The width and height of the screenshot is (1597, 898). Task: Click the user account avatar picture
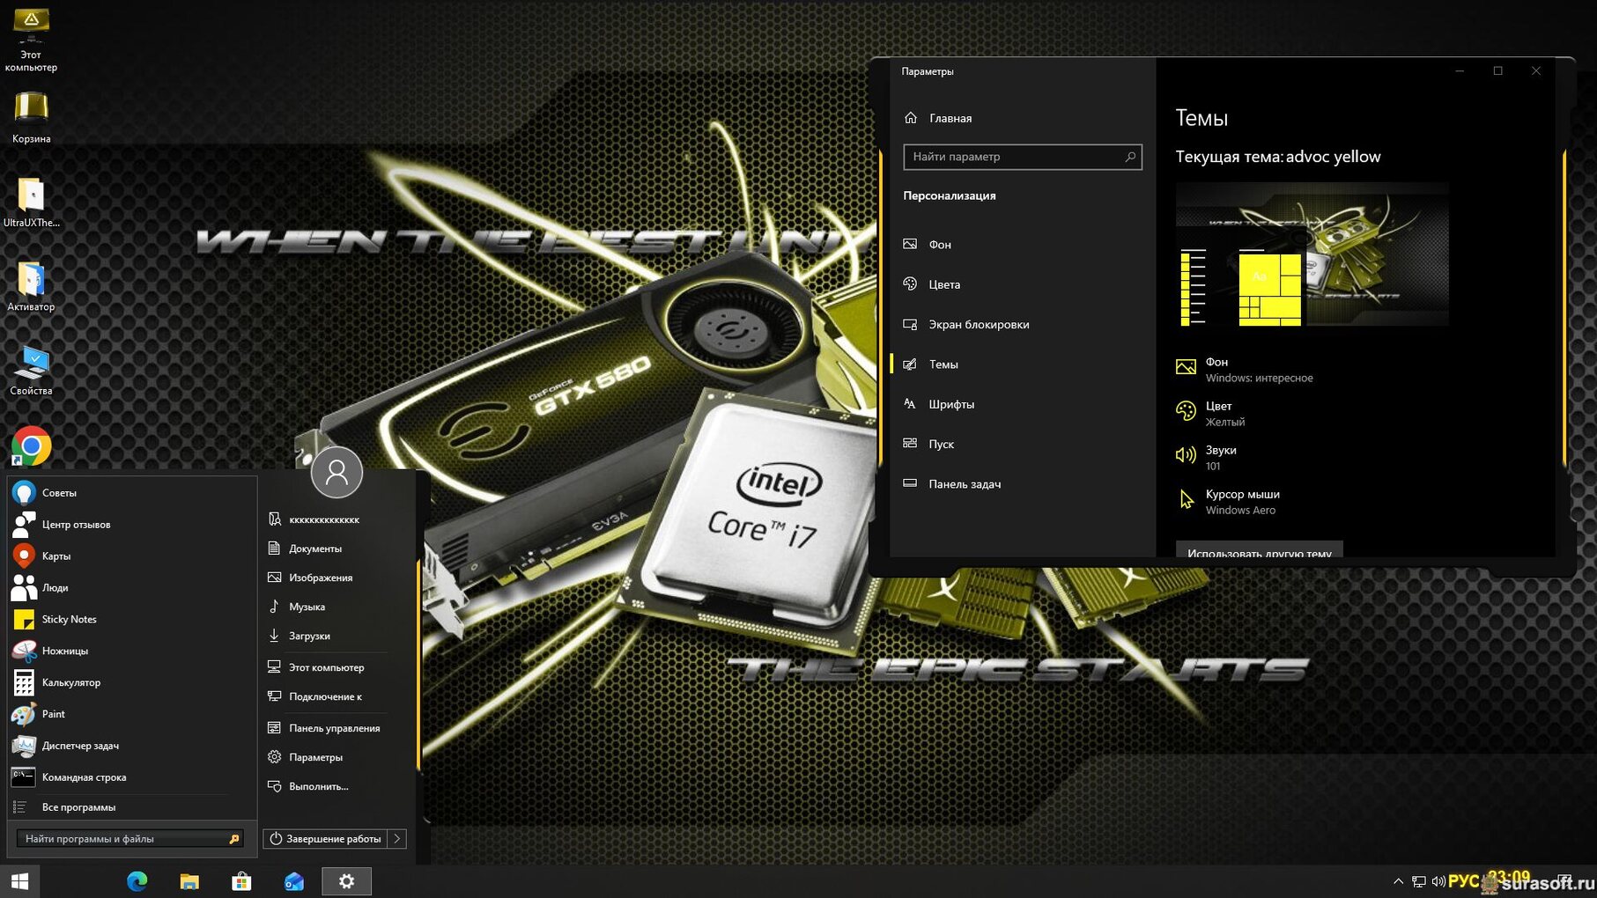336,473
